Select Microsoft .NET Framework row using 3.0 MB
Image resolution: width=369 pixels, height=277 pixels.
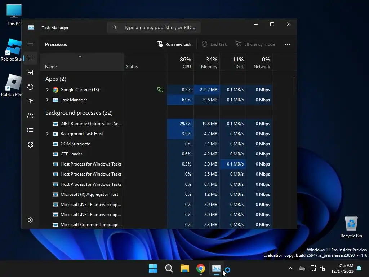coord(156,215)
